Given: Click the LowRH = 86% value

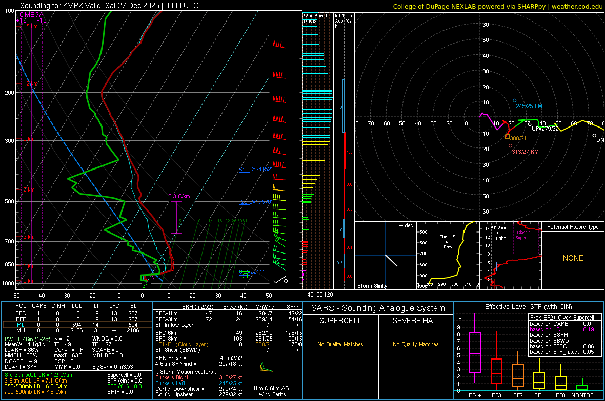Looking at the screenshot, I should click(21, 350).
